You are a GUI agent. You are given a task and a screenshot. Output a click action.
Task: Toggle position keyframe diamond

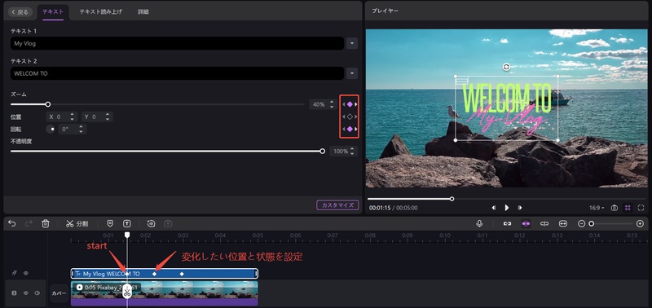coord(350,117)
